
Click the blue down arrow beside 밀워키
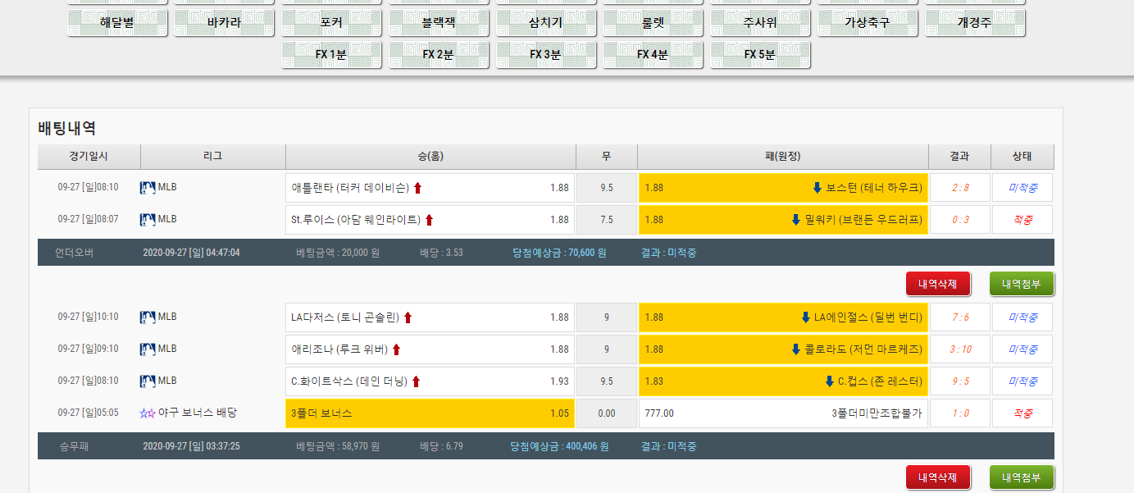click(795, 220)
